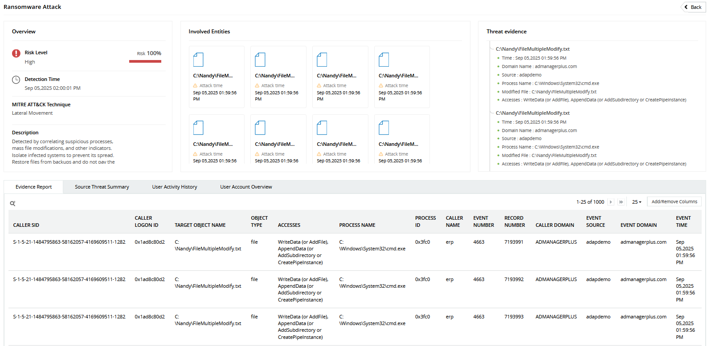The width and height of the screenshot is (707, 346).
Task: Open Add/Remove Columns
Action: tap(674, 202)
